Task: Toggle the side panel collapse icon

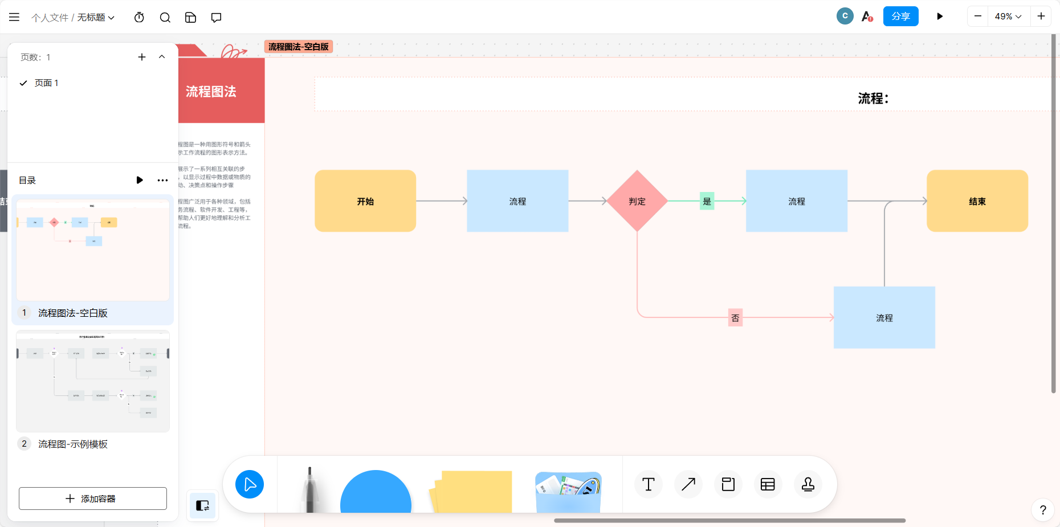Action: point(202,505)
